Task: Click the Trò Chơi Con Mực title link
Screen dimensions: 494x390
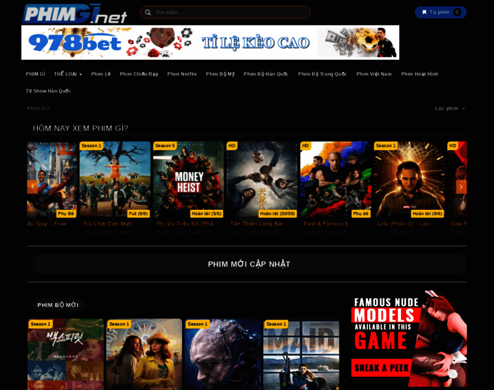Action: (110, 224)
